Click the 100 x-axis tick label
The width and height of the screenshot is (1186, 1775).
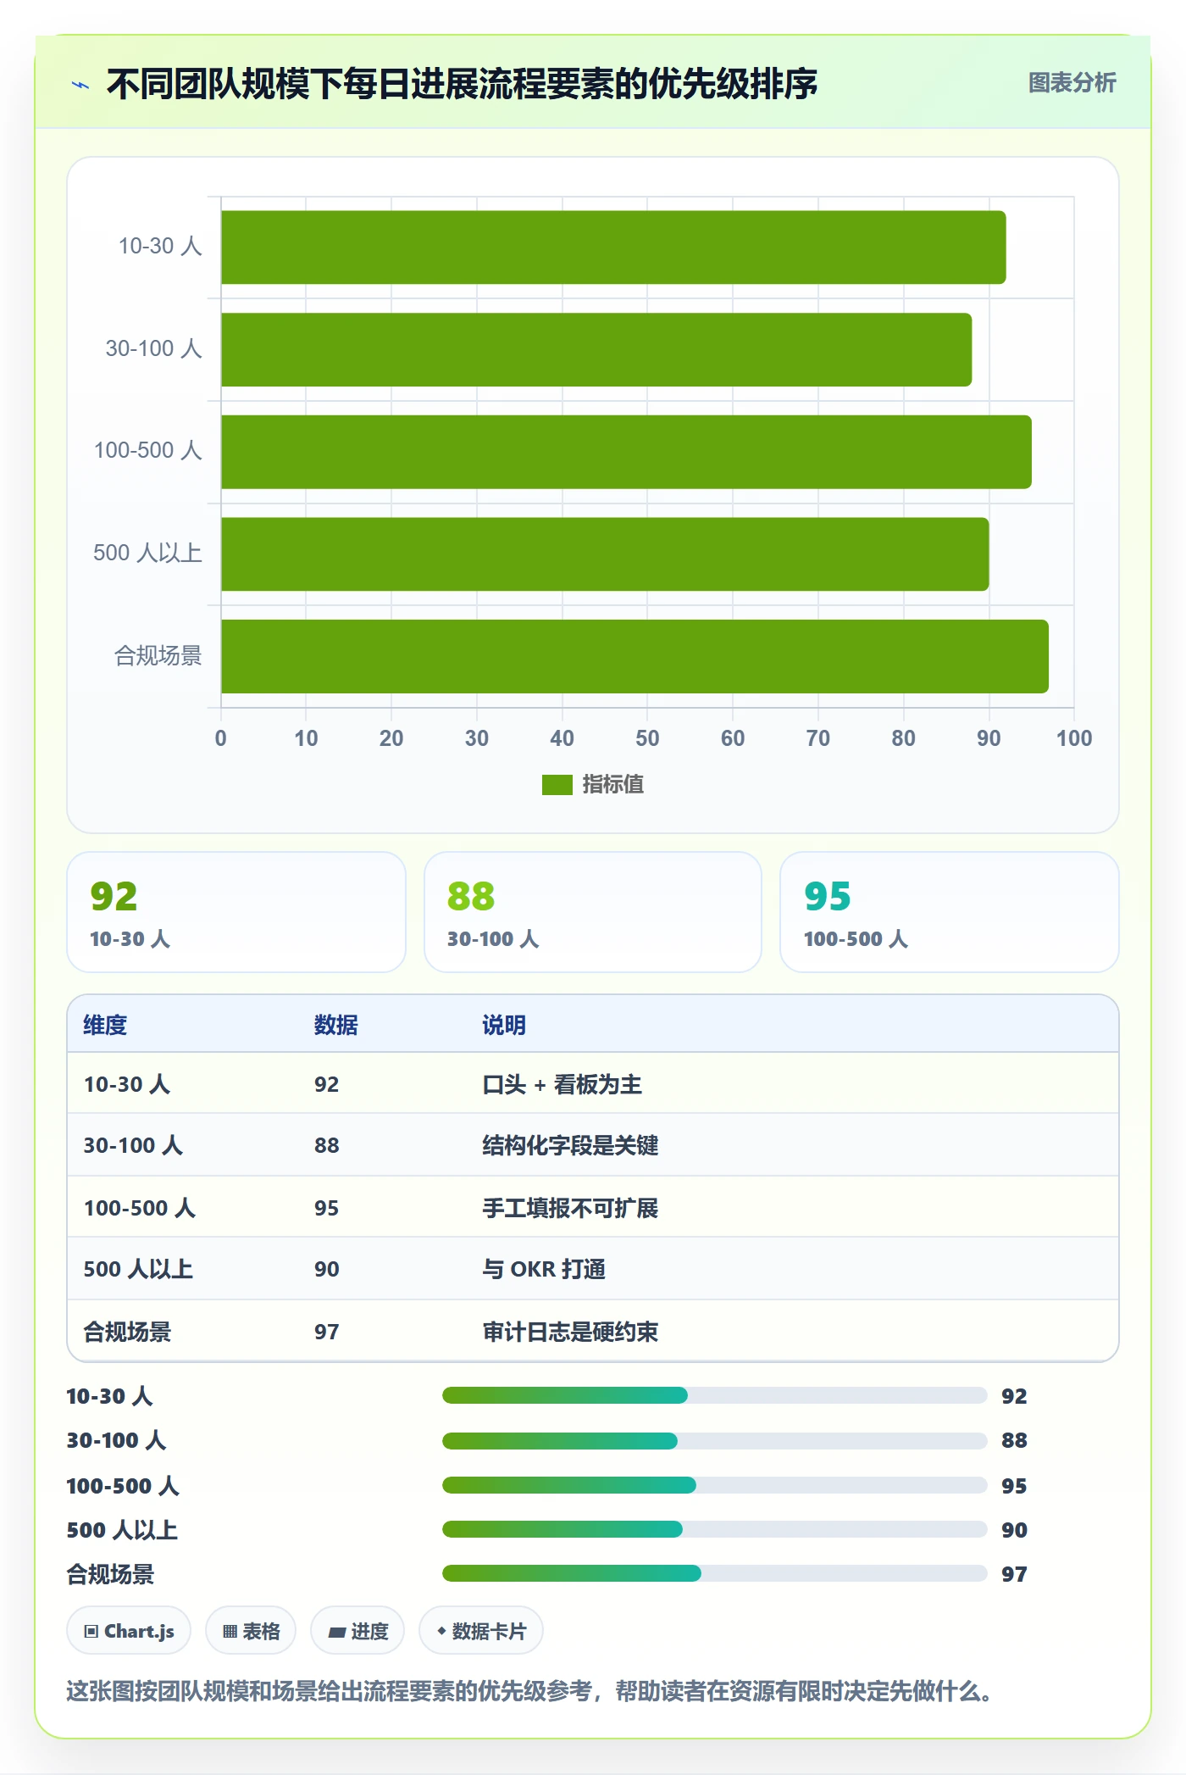(1074, 738)
